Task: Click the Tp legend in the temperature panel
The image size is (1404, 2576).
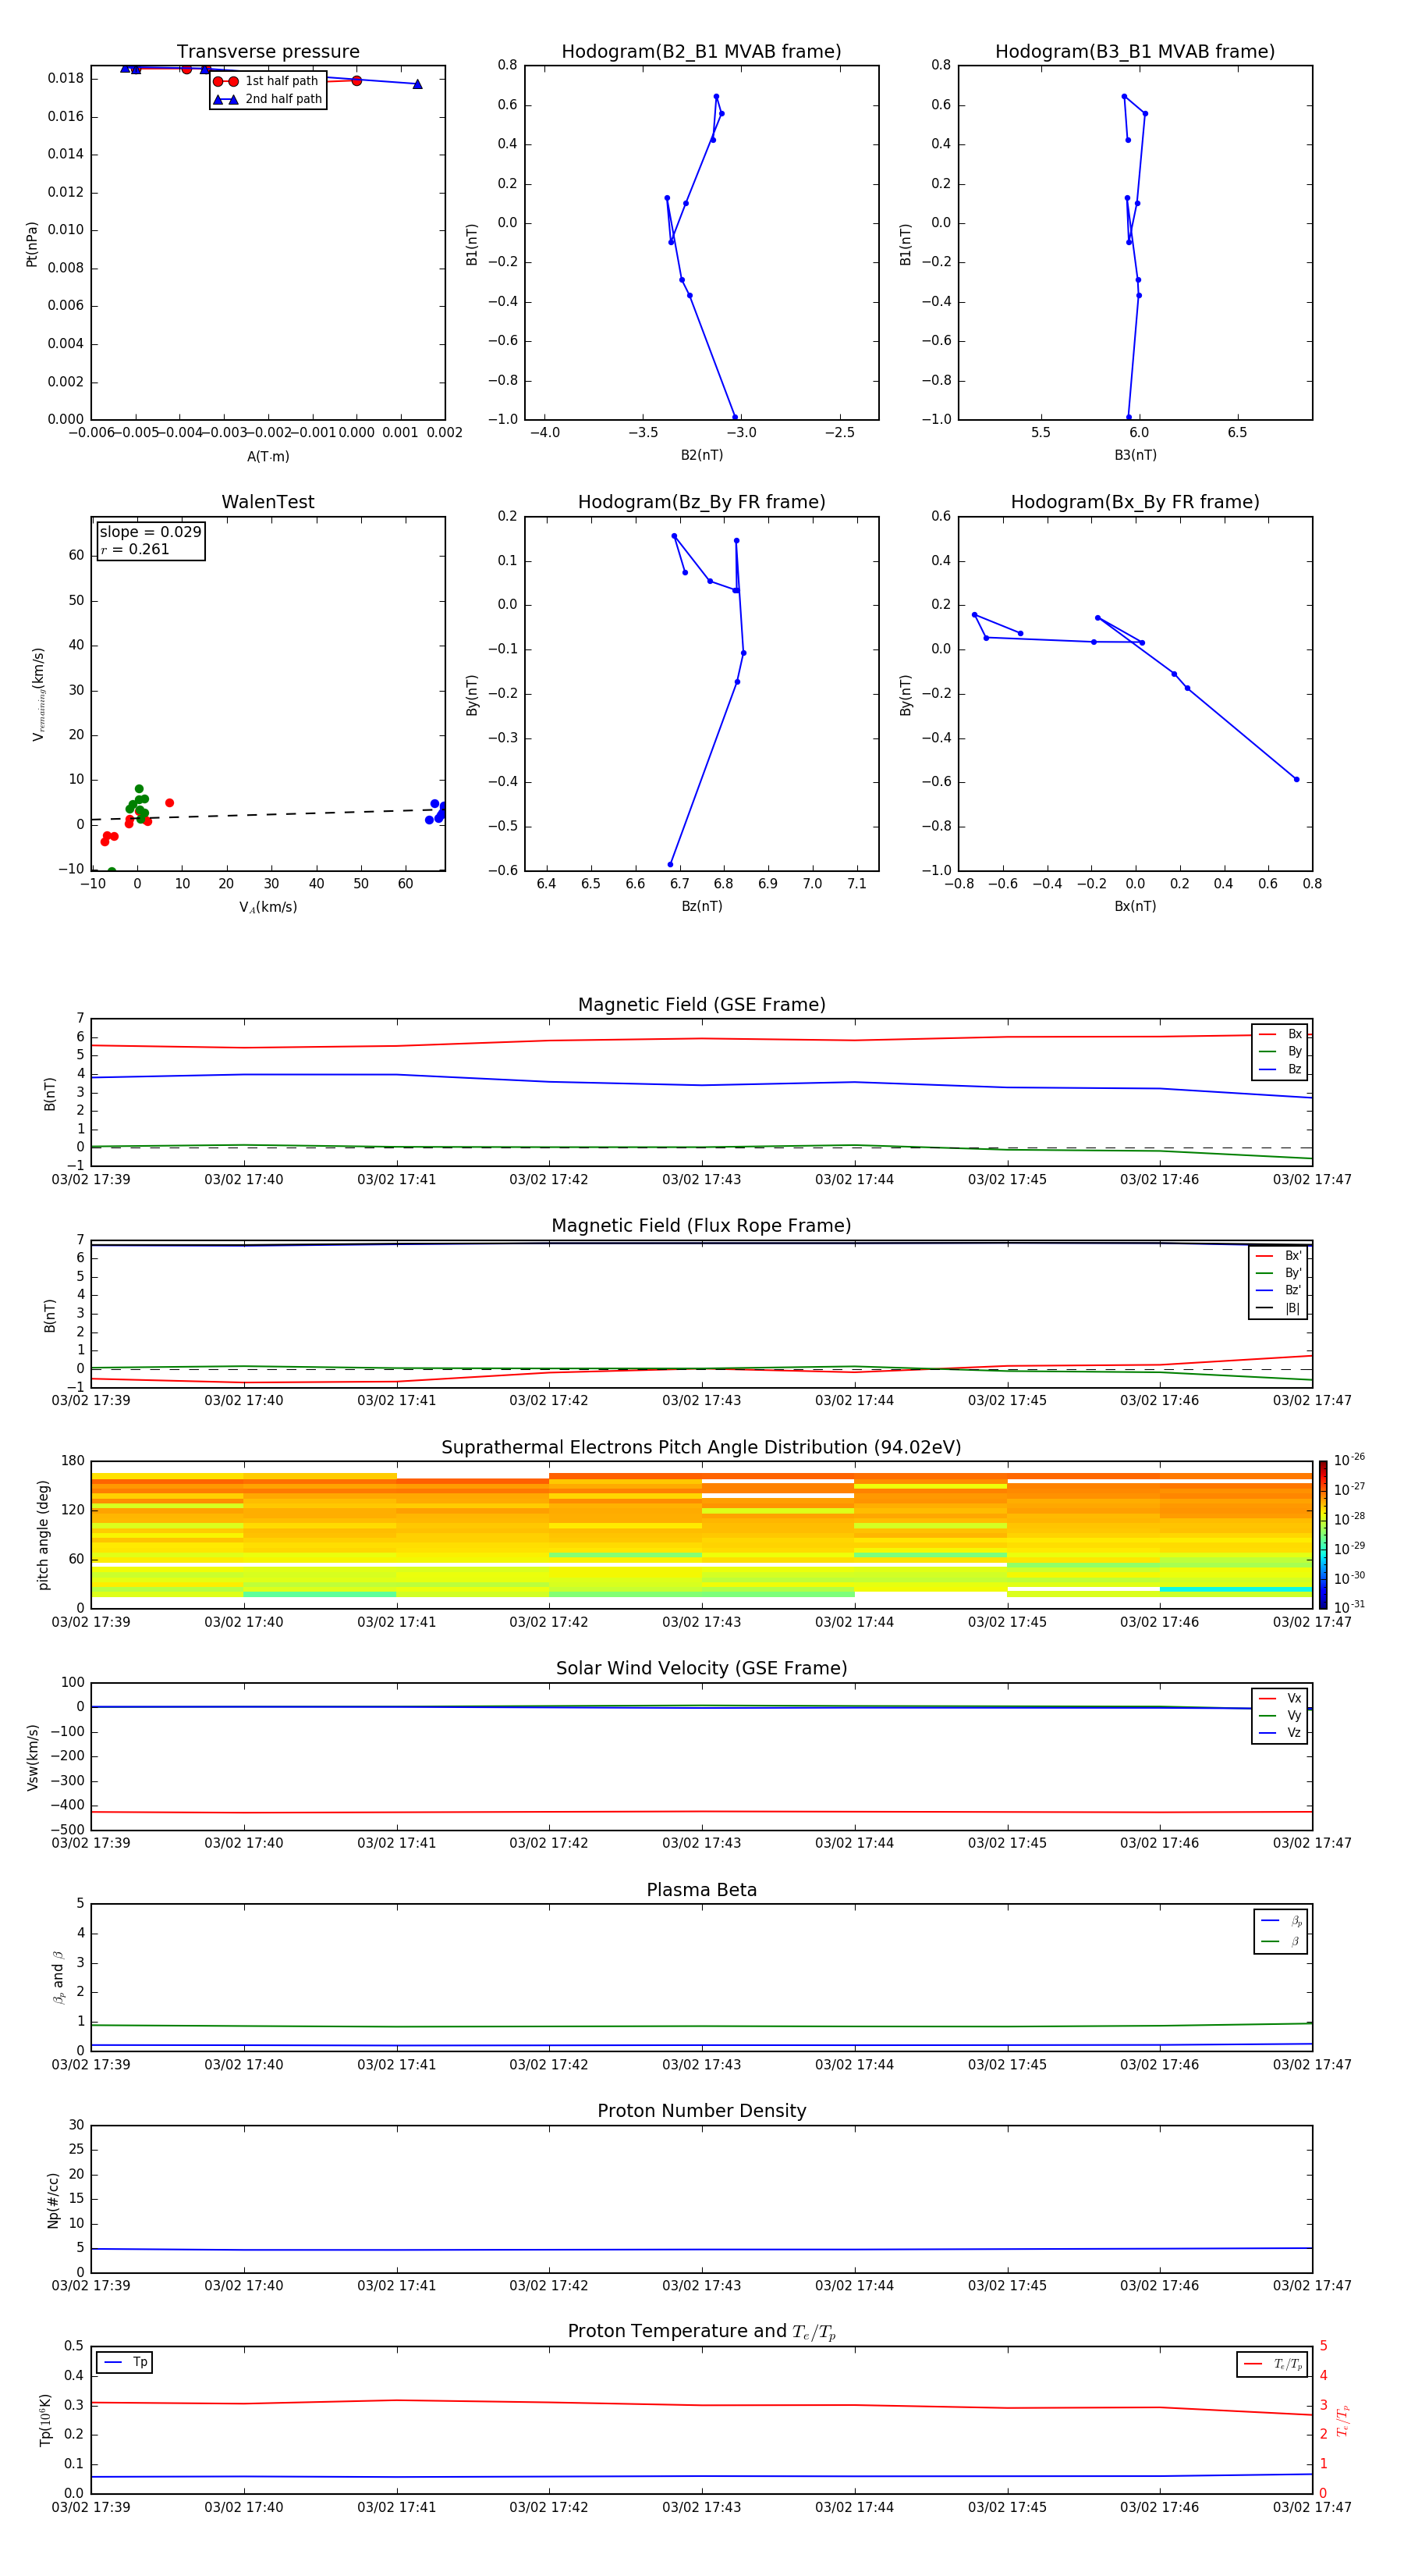Action: [125, 2363]
